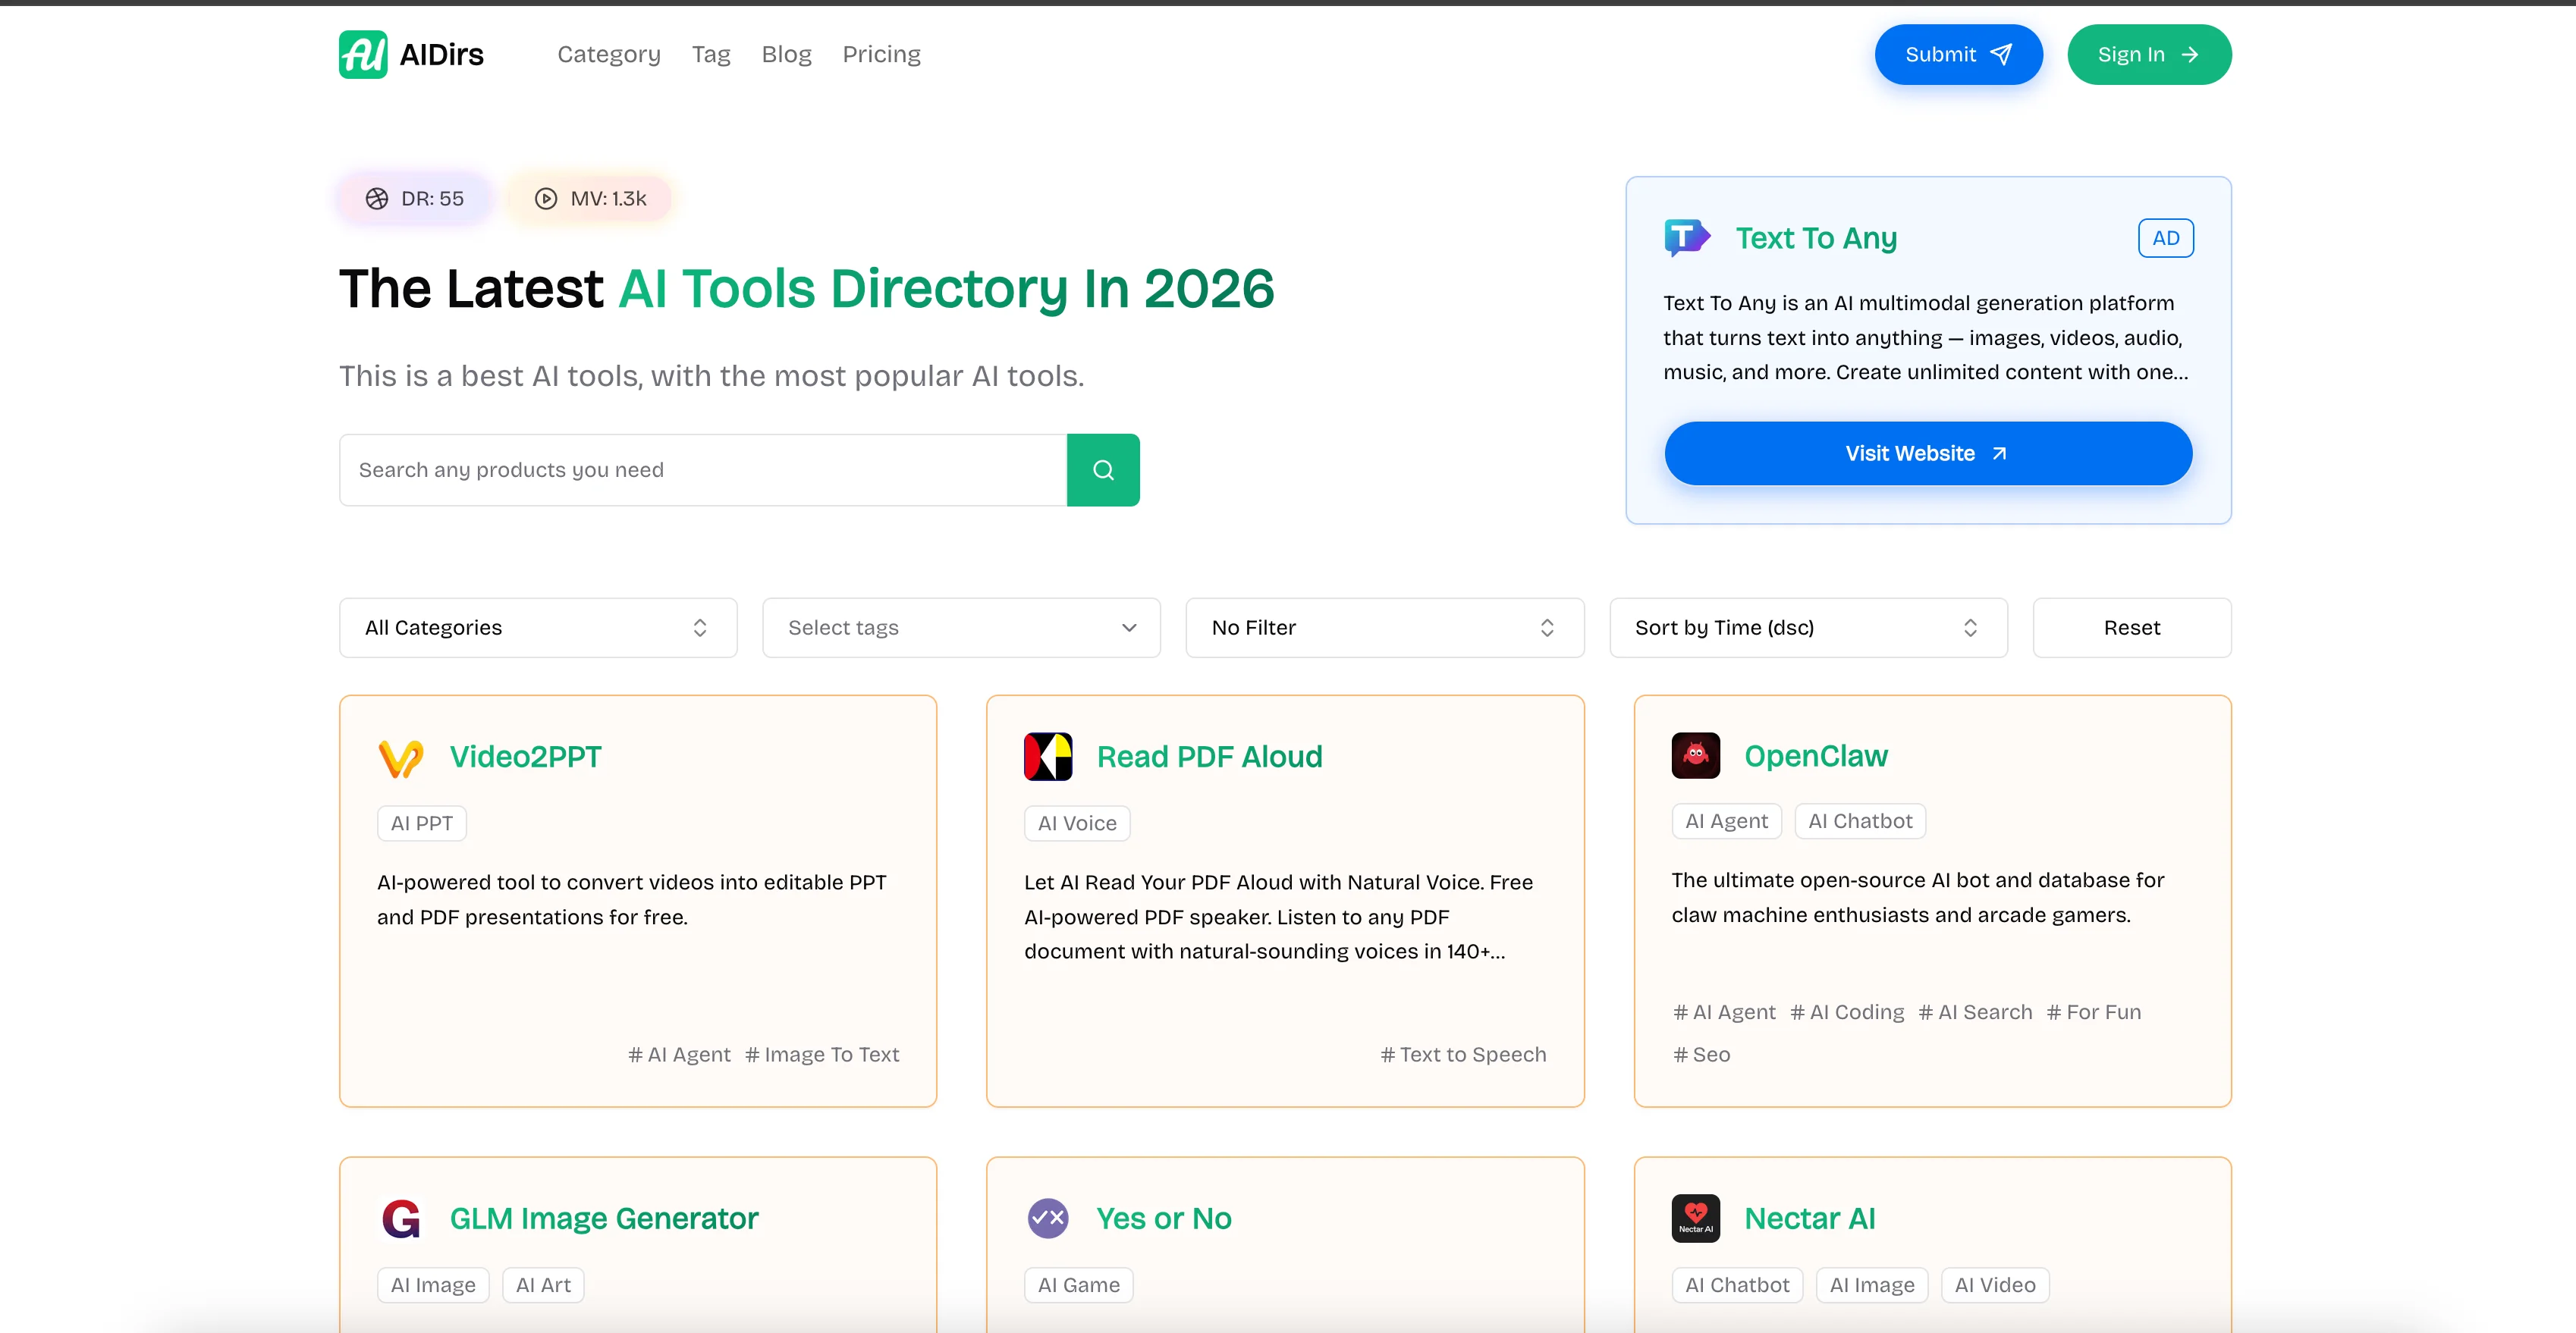This screenshot has height=1333, width=2576.
Task: Click the AD badge
Action: [x=2165, y=238]
